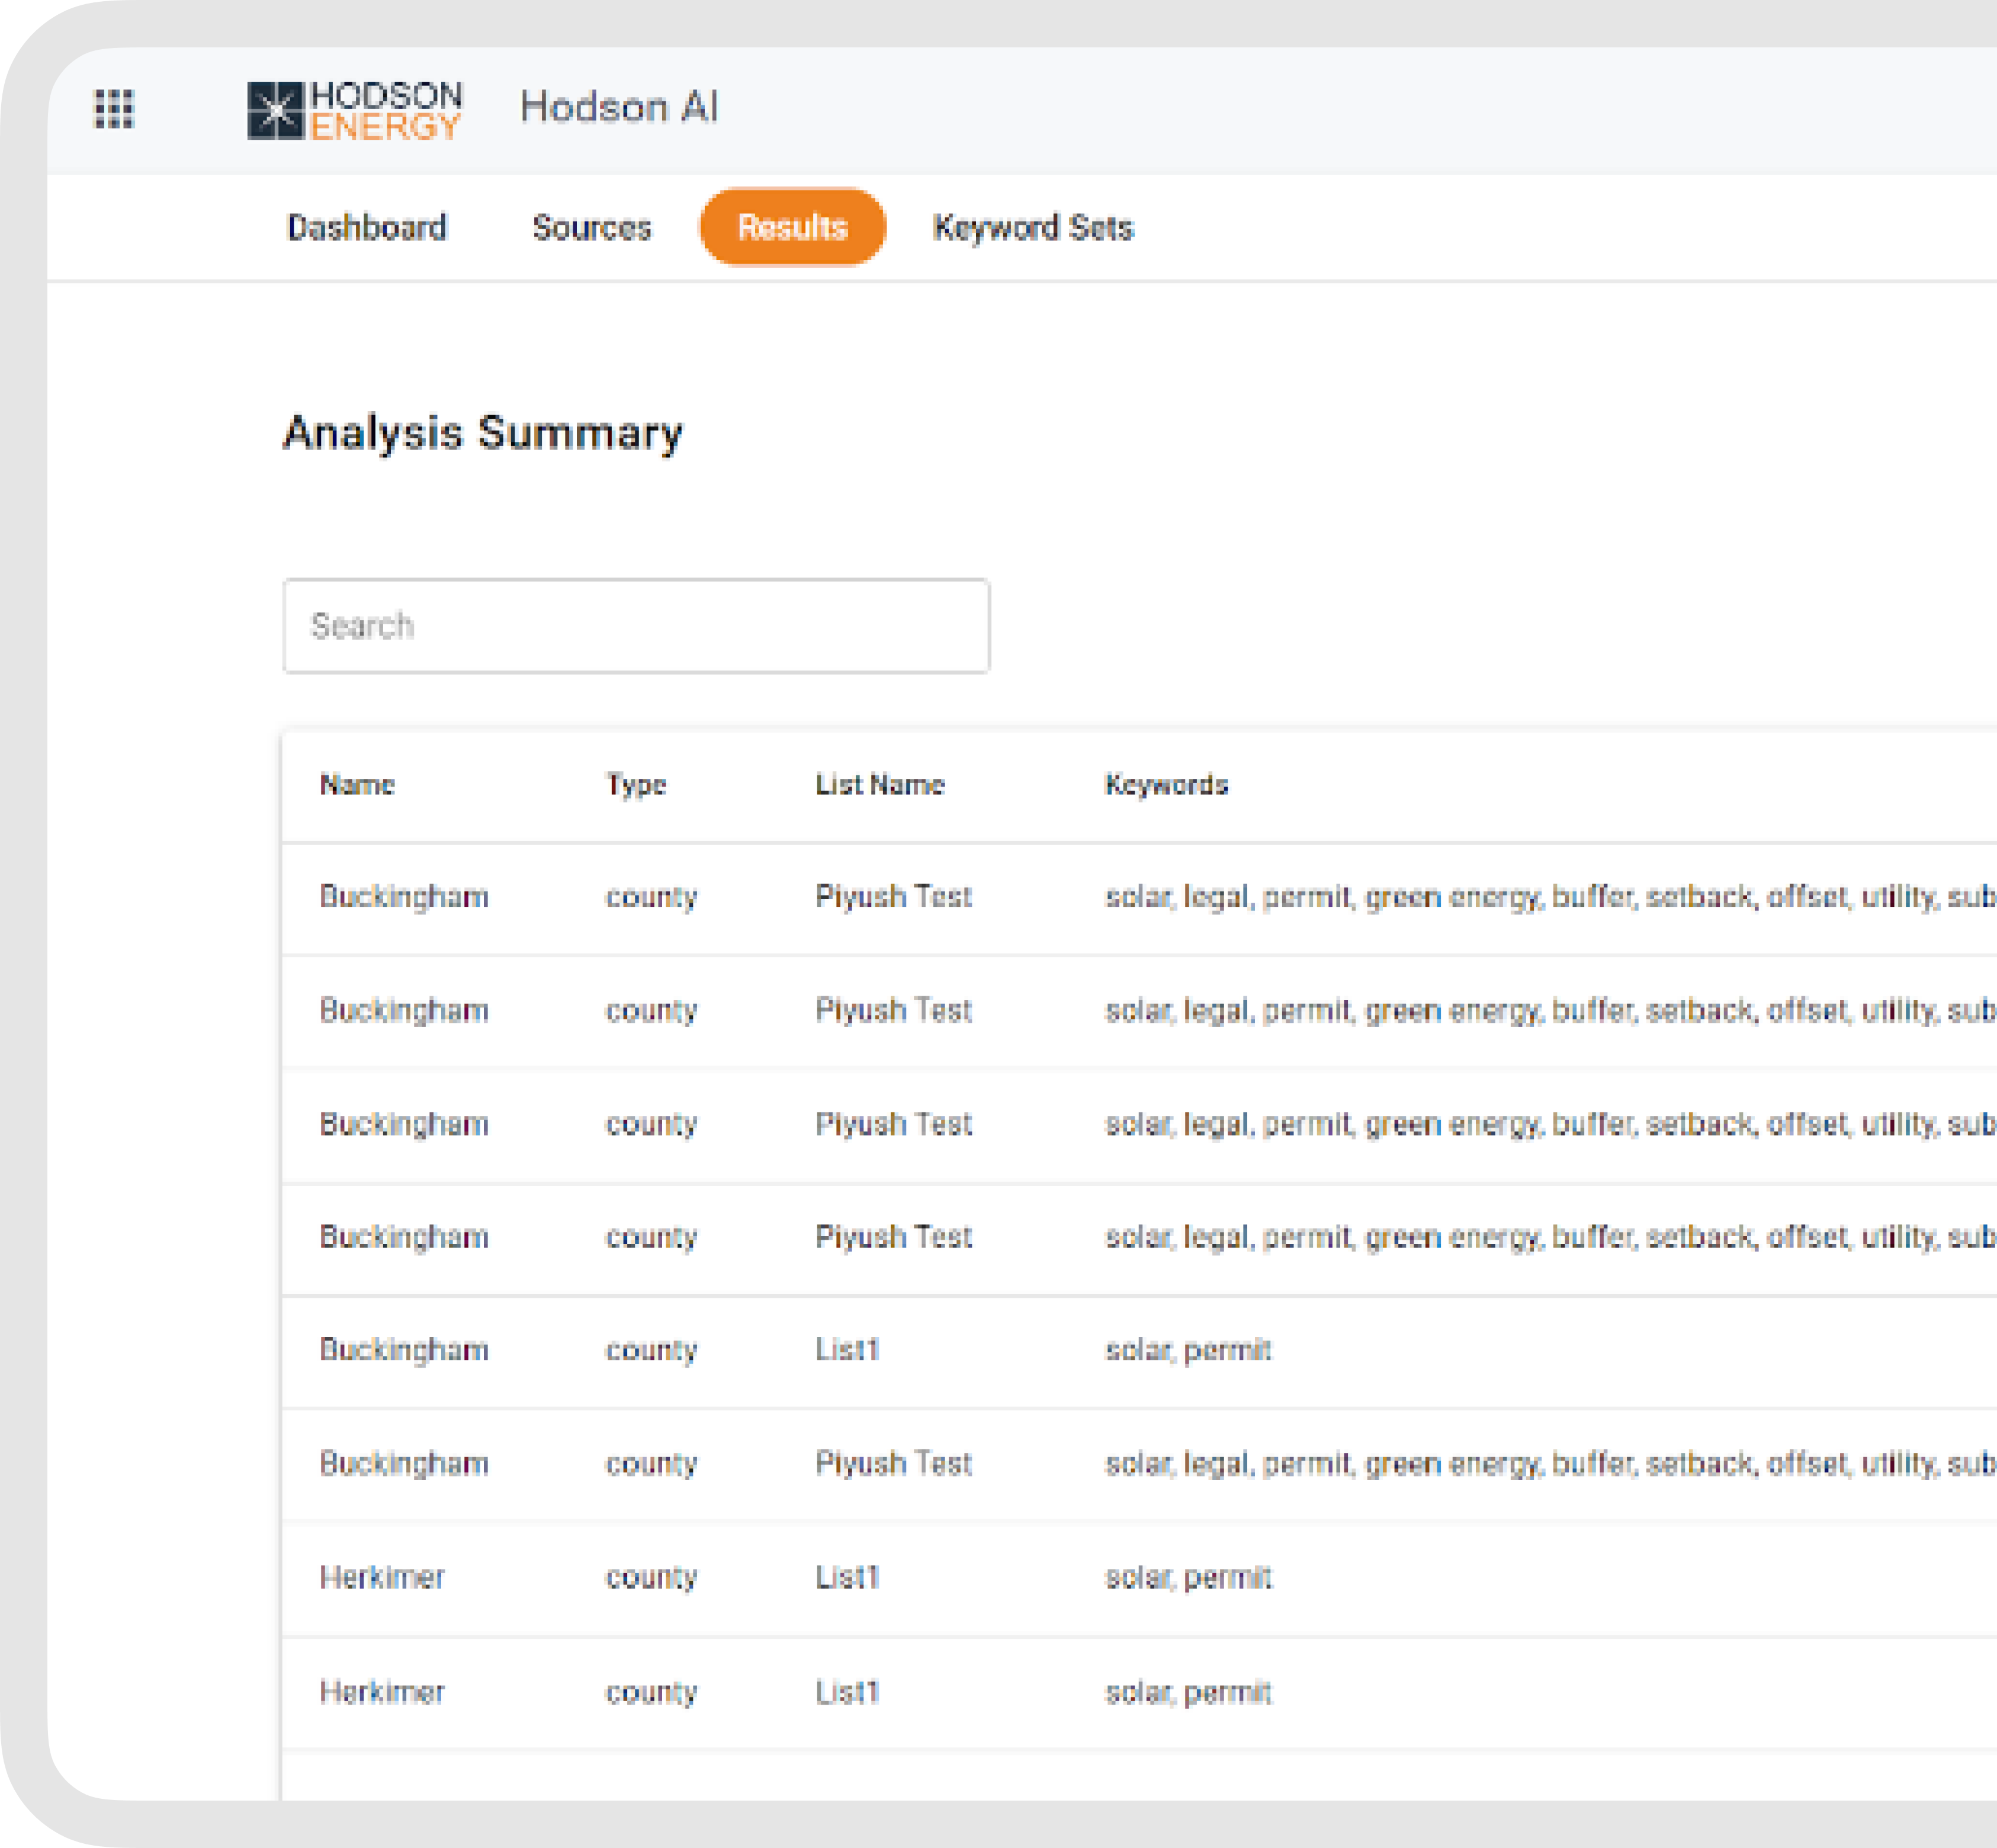Open the apps grid launcher icon
This screenshot has height=1848, width=1997.
pos(114,109)
